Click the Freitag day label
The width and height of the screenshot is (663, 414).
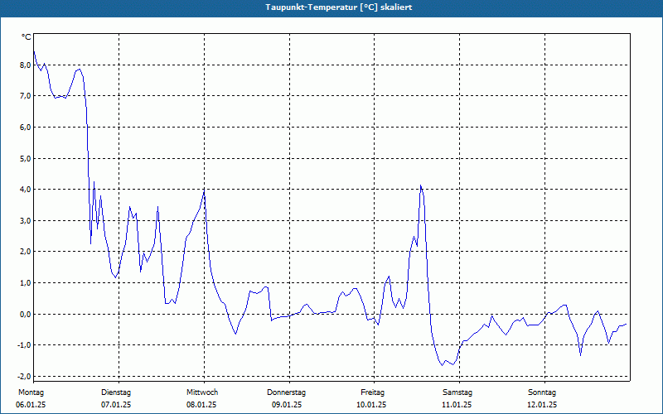372,392
